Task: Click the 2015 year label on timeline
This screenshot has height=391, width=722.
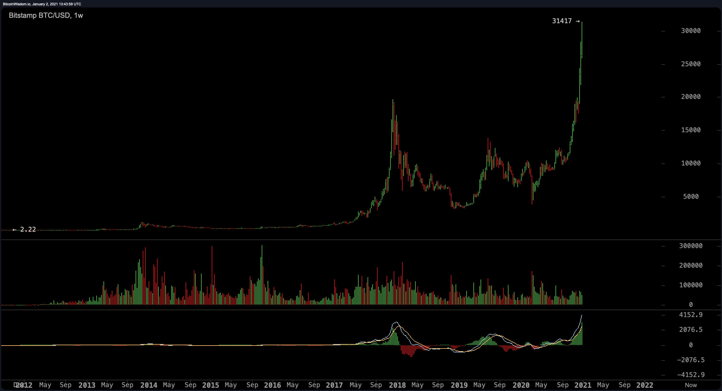Action: [211, 385]
